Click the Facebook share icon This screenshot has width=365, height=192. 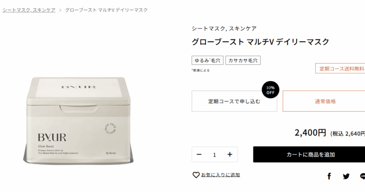pos(329,176)
